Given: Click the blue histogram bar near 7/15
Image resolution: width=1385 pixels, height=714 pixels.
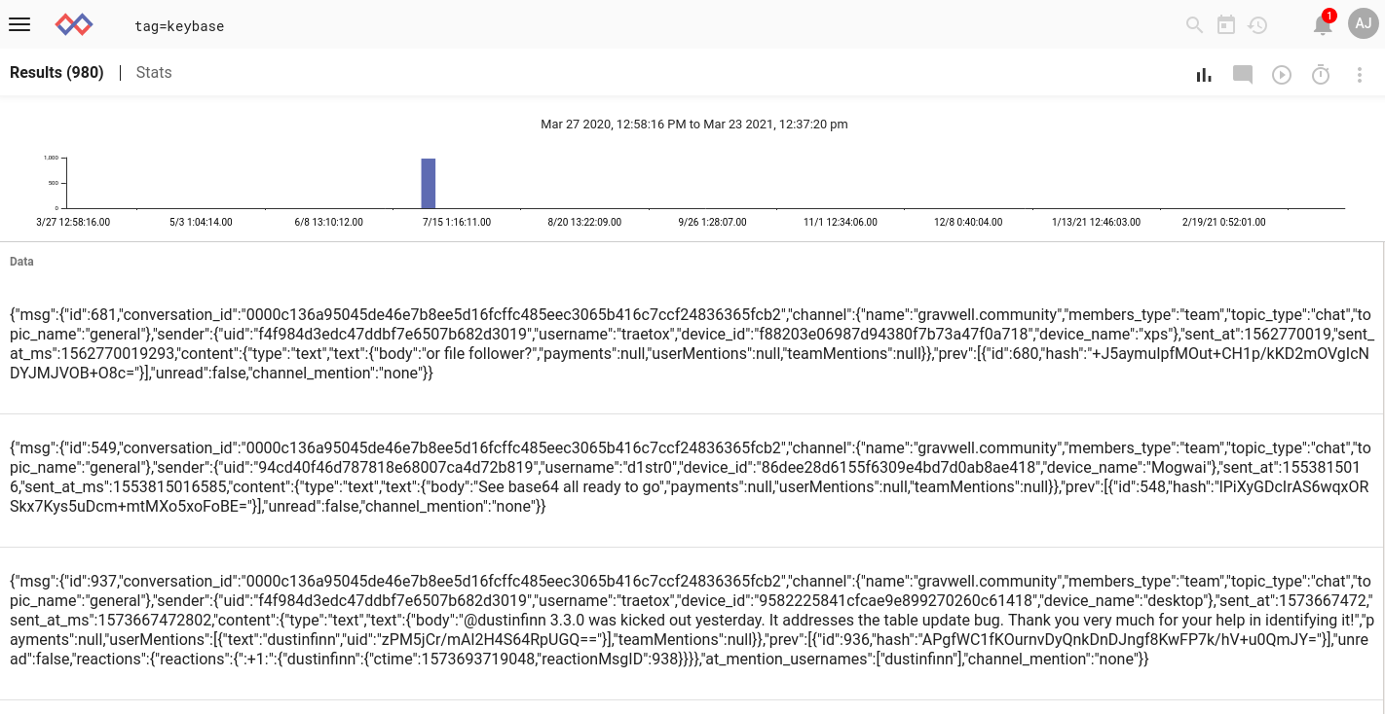Looking at the screenshot, I should [x=429, y=183].
